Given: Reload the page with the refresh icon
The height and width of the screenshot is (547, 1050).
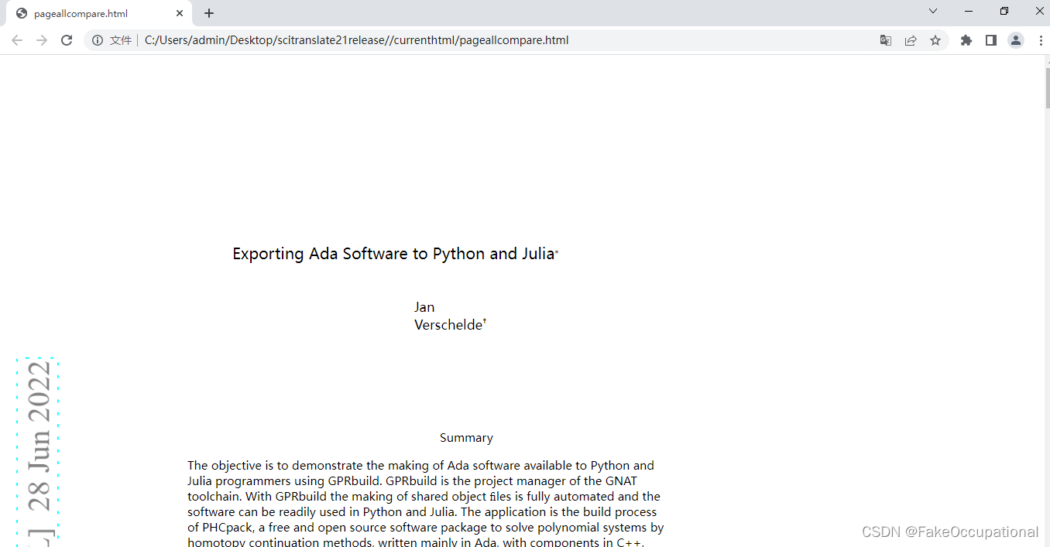Looking at the screenshot, I should coord(67,40).
